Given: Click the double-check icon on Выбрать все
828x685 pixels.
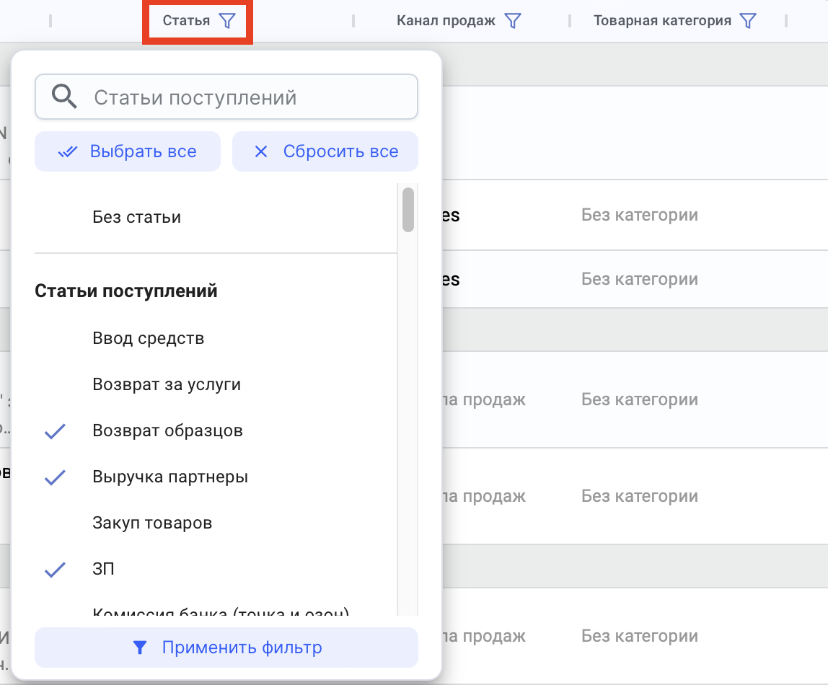Looking at the screenshot, I should [67, 152].
